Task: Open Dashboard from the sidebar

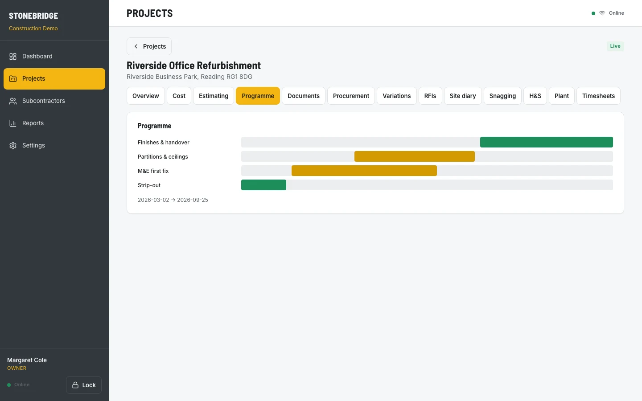Action: (x=54, y=57)
